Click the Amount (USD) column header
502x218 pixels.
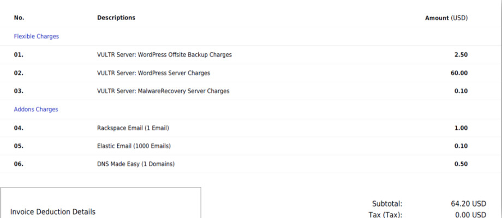446,18
